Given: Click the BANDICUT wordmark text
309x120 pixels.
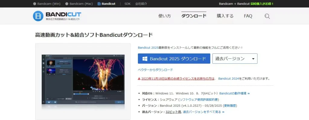Looking at the screenshot, I should [x=63, y=14].
